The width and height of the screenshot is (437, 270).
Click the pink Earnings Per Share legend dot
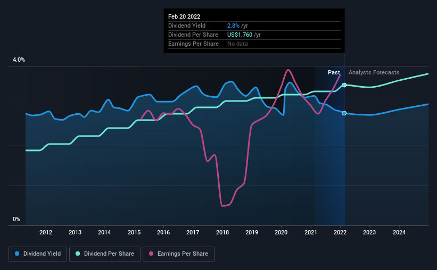coord(151,254)
